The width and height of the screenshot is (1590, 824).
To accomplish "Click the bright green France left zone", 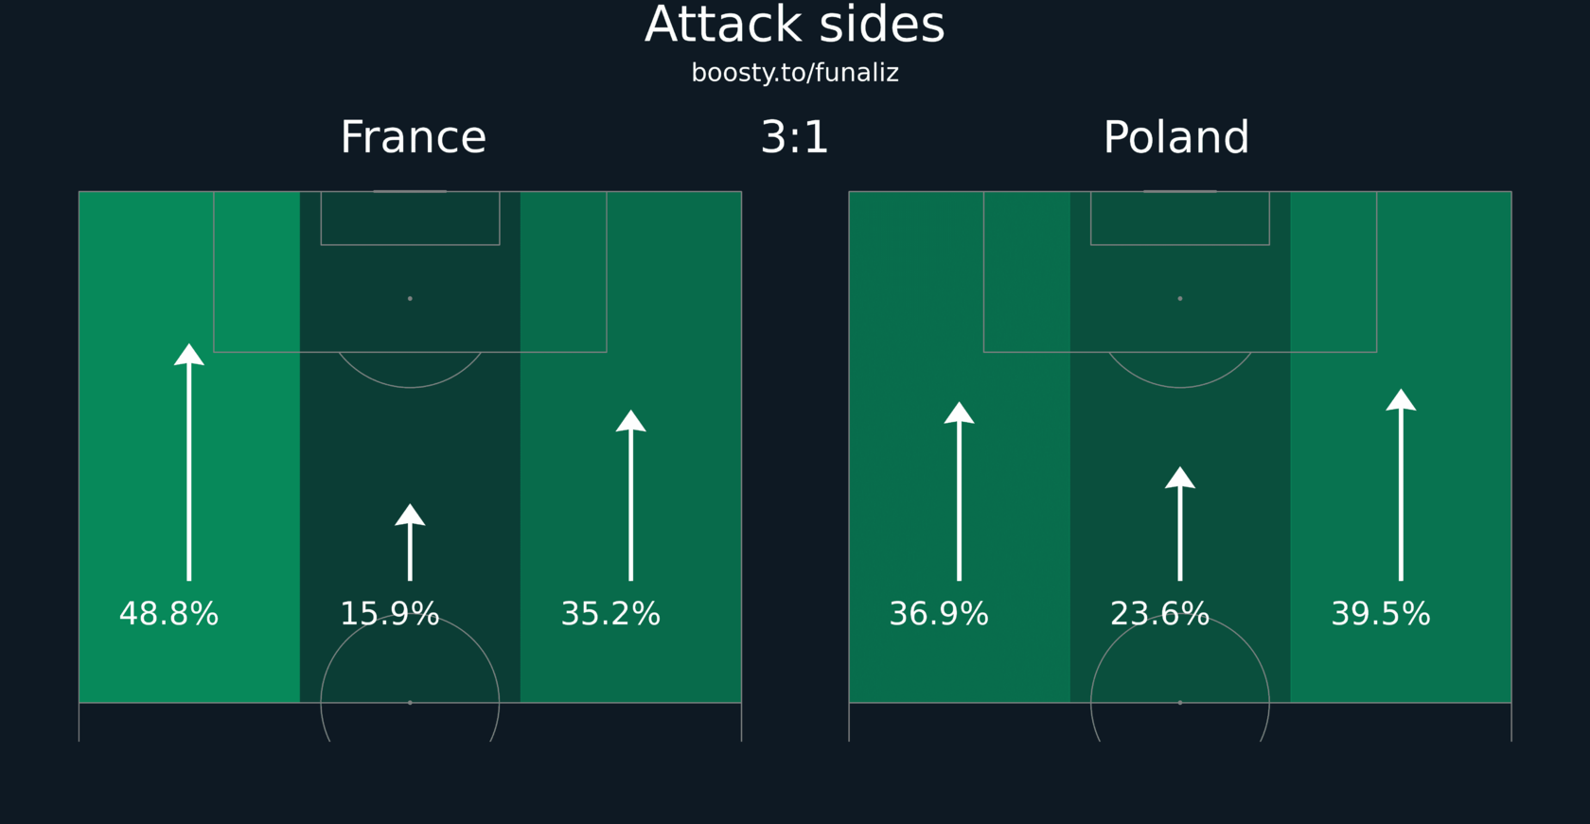I will [189, 447].
